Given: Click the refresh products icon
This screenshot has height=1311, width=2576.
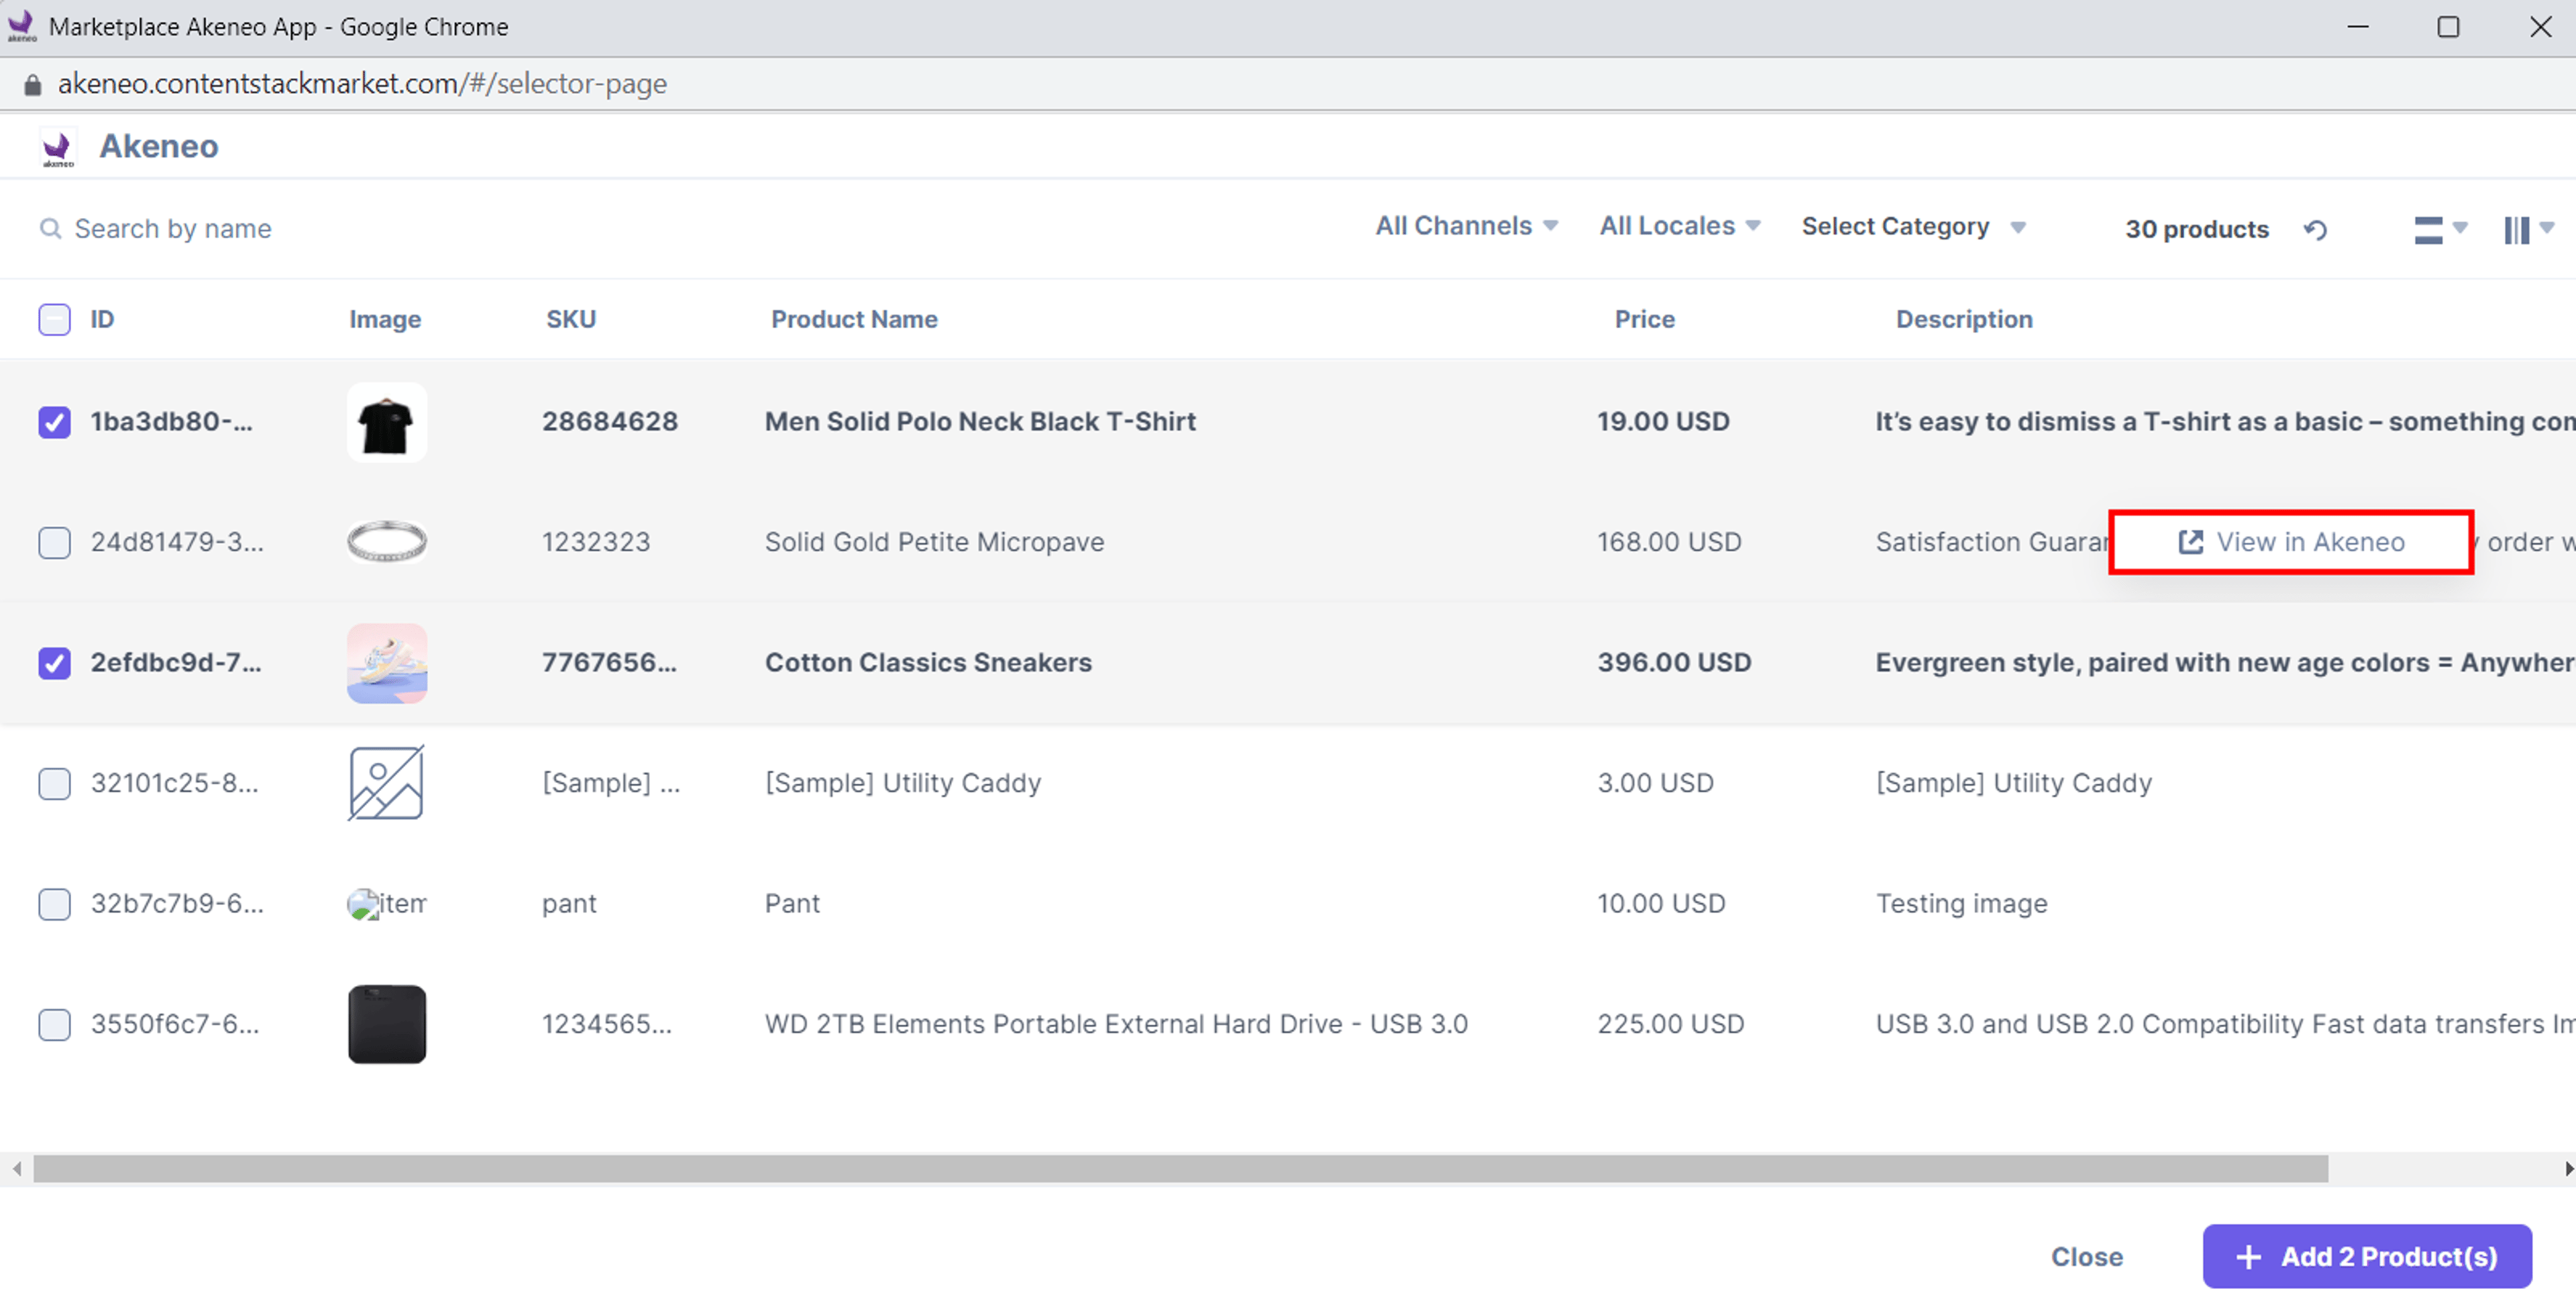Looking at the screenshot, I should (2315, 230).
